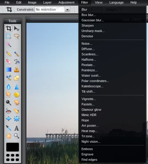
Task: Choose Night vision... filter
Action: point(112,142)
